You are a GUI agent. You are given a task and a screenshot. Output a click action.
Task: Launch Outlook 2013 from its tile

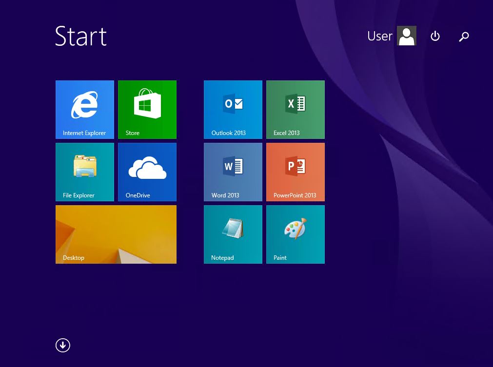click(x=233, y=109)
